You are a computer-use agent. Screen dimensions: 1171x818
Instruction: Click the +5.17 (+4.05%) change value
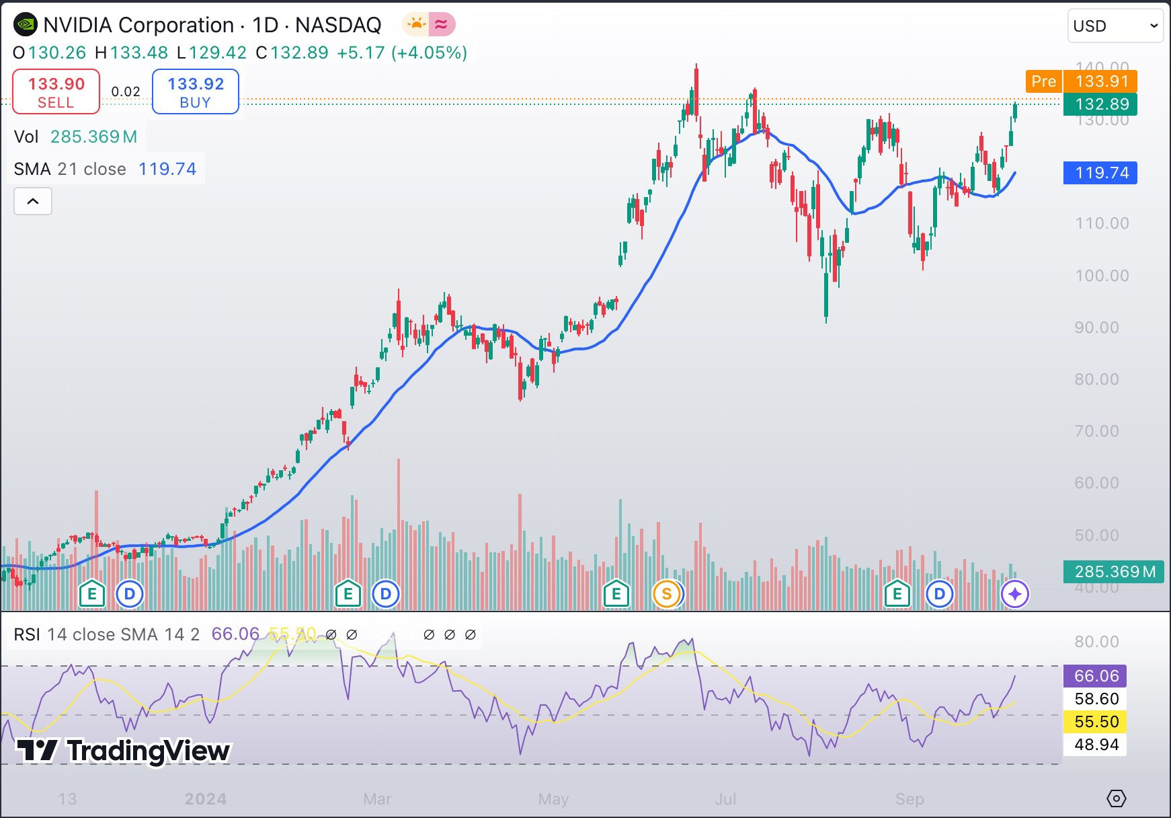tap(402, 52)
